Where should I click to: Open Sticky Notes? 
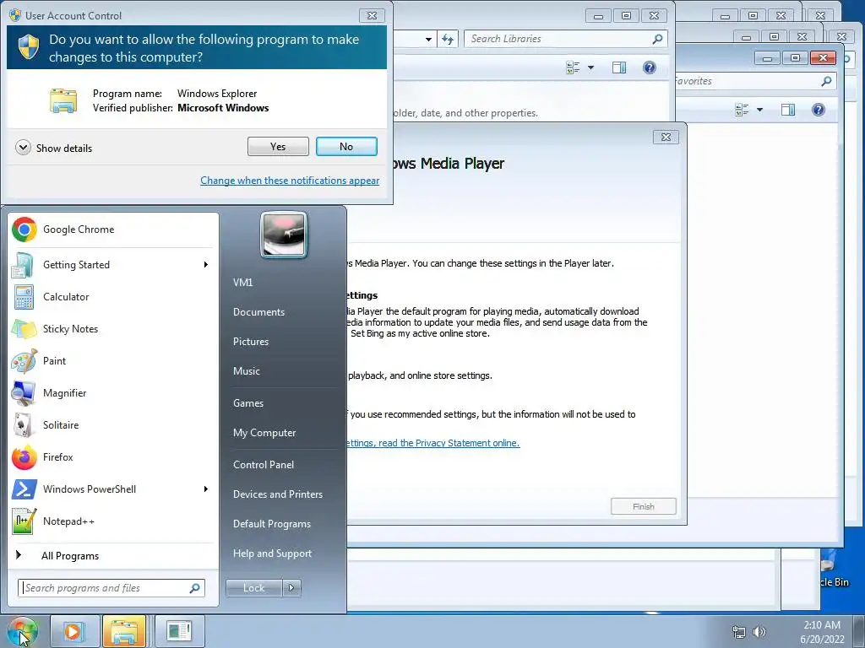113,328
